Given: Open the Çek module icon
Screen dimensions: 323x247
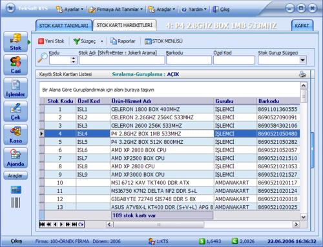Looking at the screenshot, I should (16, 112).
